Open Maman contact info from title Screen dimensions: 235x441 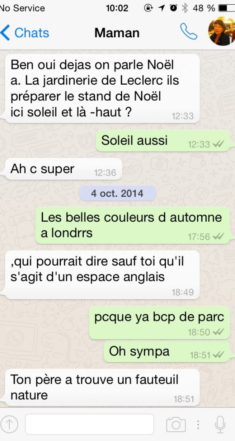click(117, 33)
